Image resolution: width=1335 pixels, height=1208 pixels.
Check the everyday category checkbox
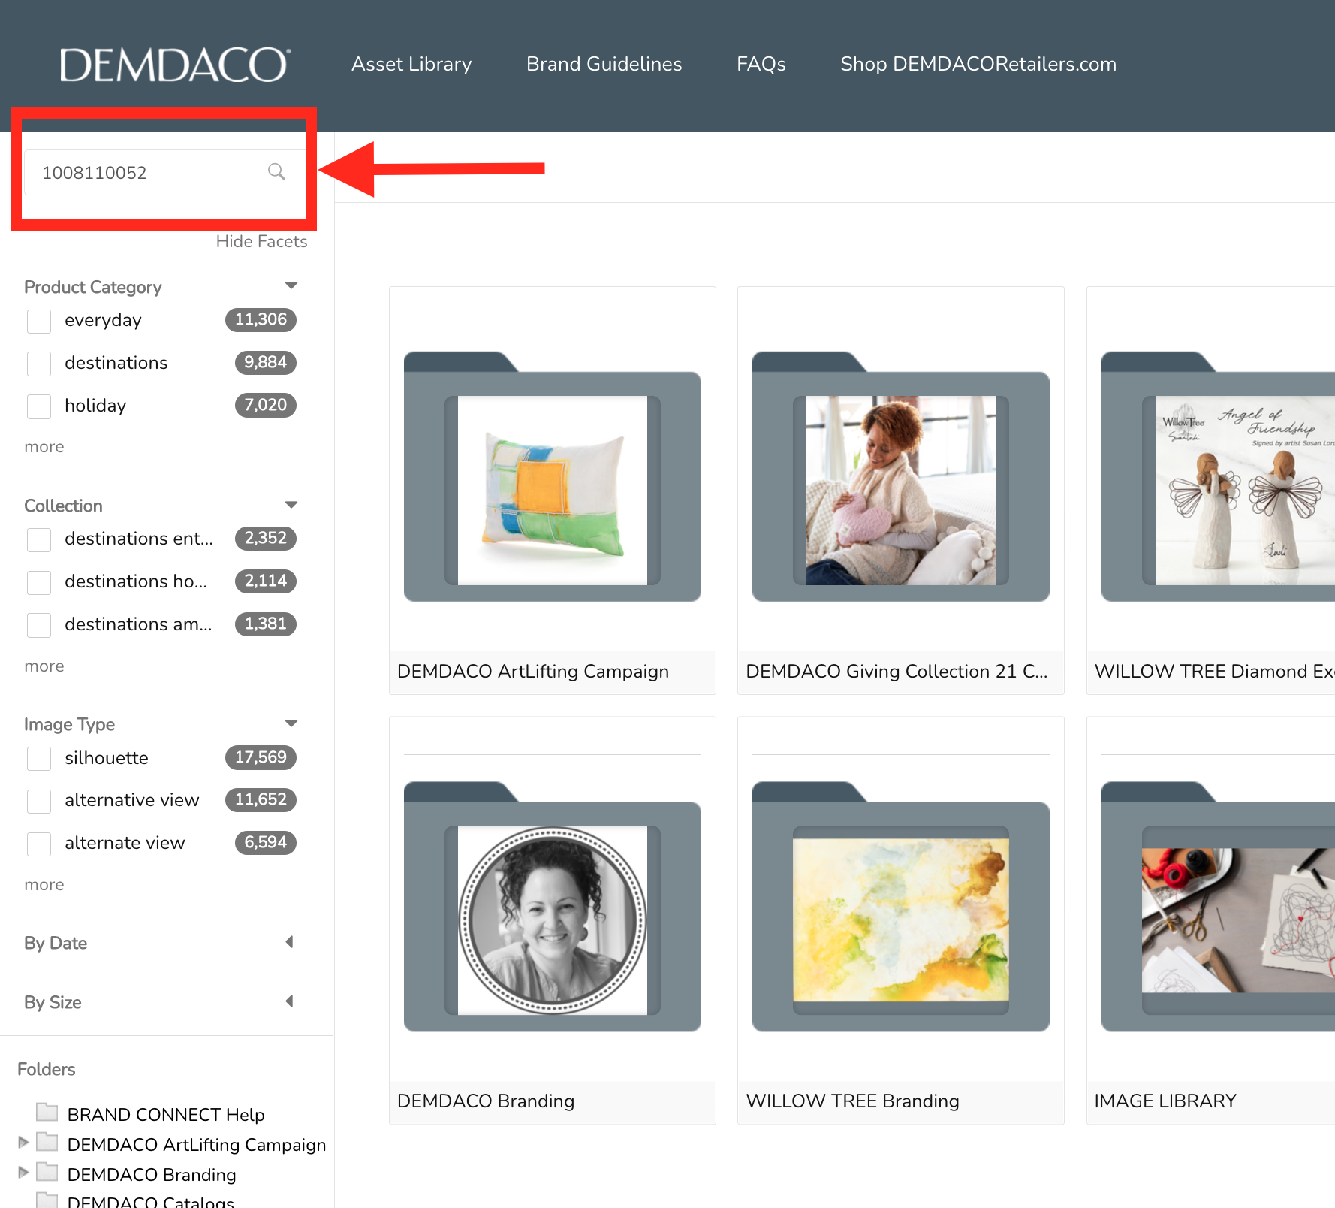point(39,321)
